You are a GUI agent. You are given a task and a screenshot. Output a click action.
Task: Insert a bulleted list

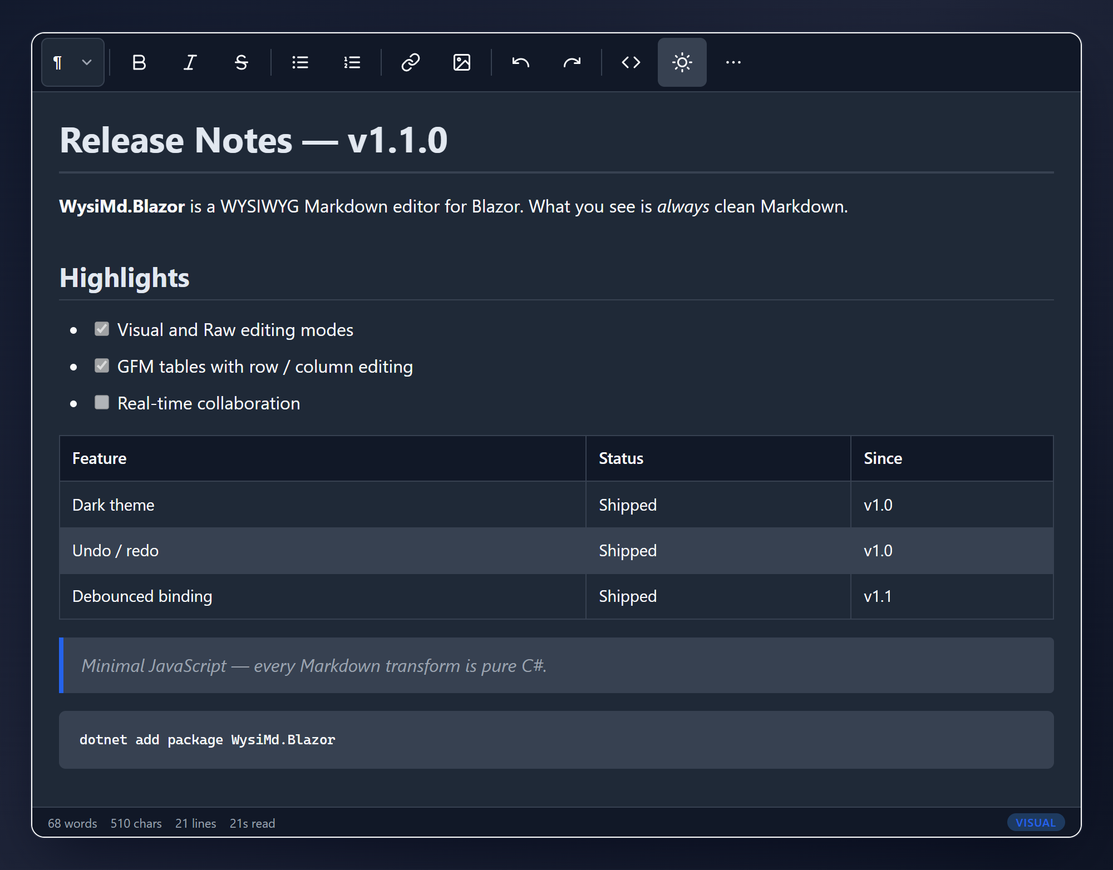pyautogui.click(x=301, y=62)
